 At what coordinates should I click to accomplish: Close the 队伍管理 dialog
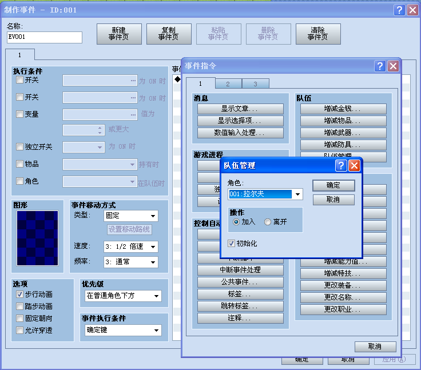point(354,166)
